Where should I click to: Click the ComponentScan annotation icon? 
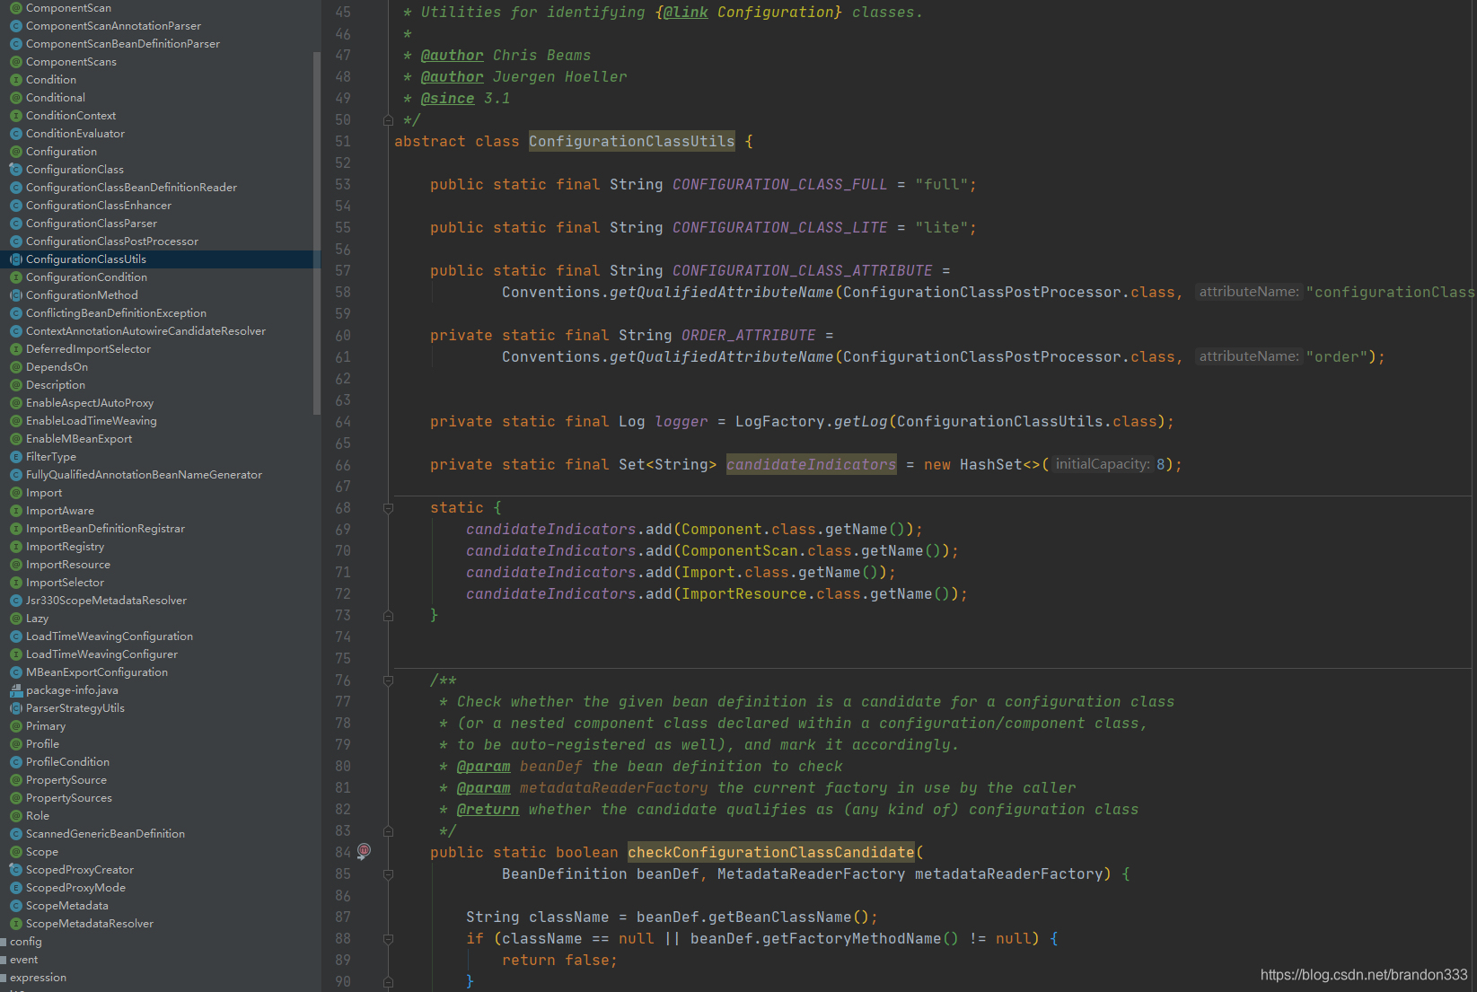pyautogui.click(x=15, y=8)
